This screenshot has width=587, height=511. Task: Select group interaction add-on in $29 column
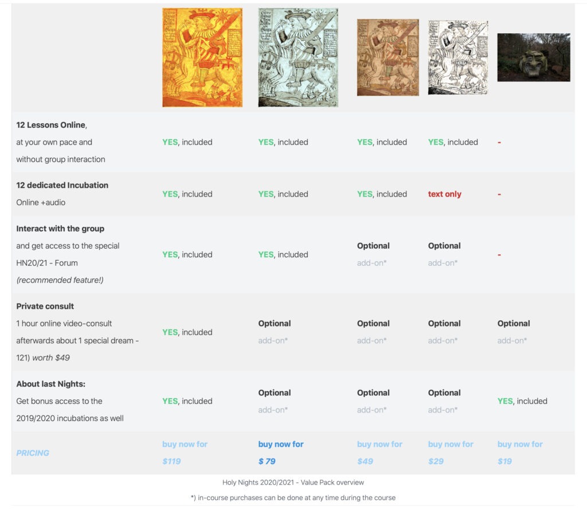[444, 254]
